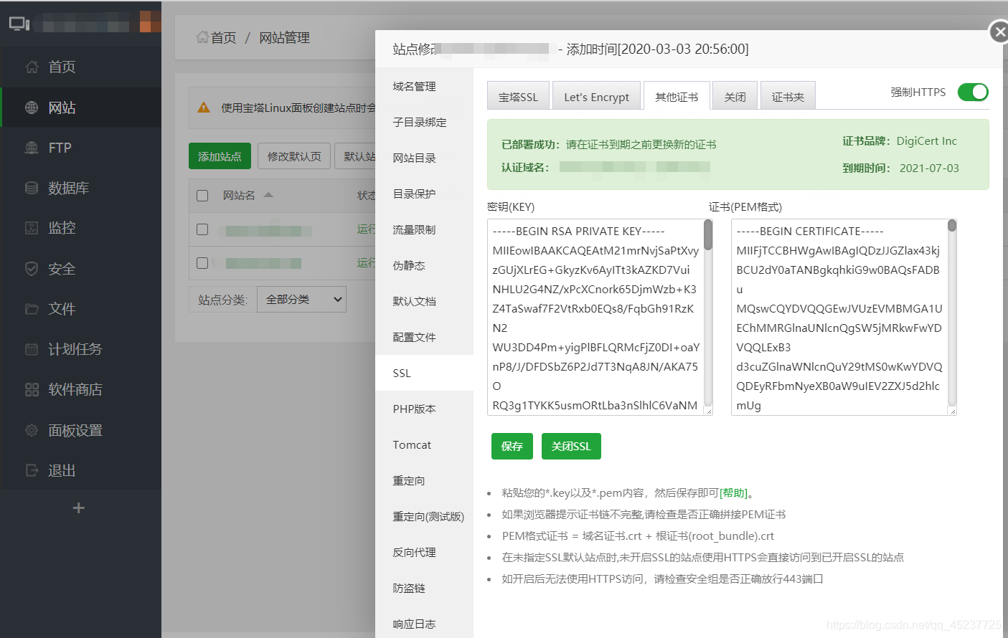The width and height of the screenshot is (1008, 638).
Task: Sort by site name arrow icon
Action: (268, 194)
